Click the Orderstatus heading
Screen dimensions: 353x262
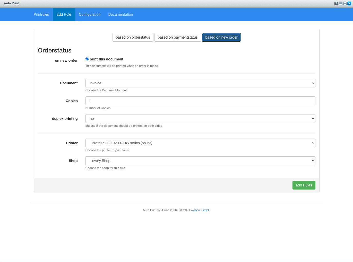55,50
